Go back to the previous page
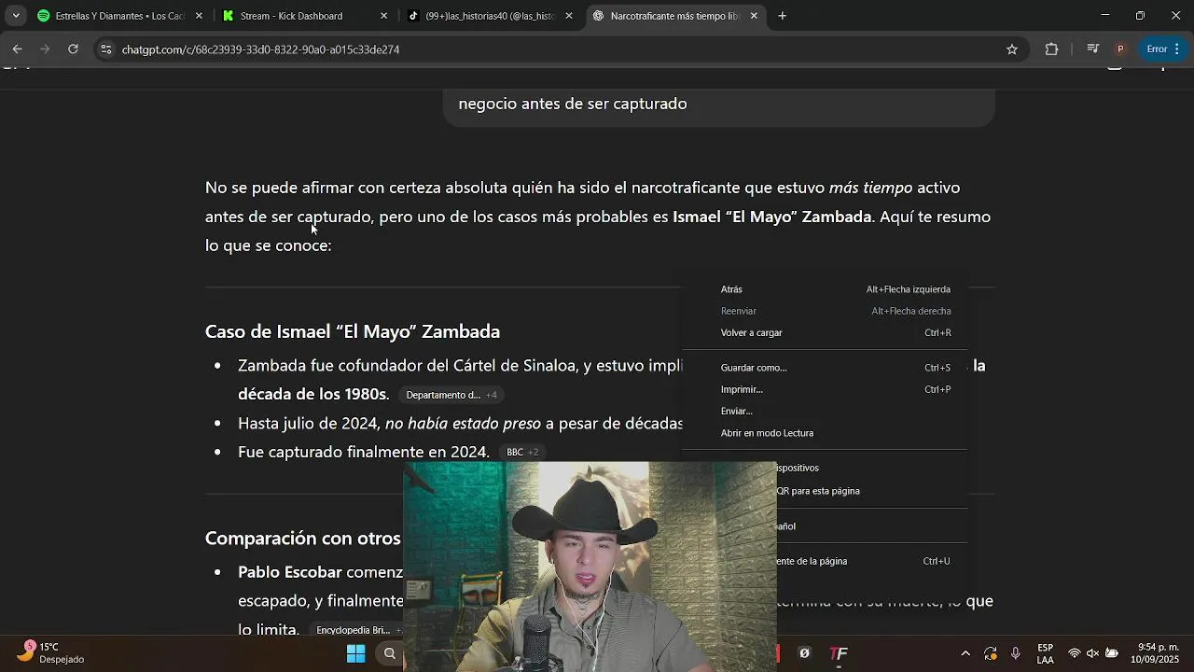The width and height of the screenshot is (1194, 672). 17,49
